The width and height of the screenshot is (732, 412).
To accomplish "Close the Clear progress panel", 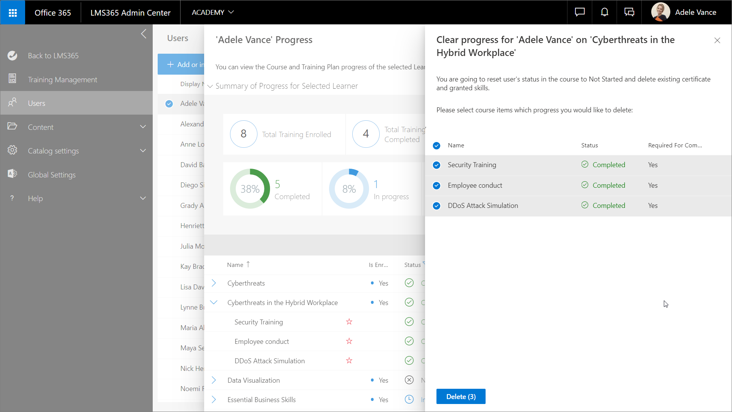I will pyautogui.click(x=717, y=40).
